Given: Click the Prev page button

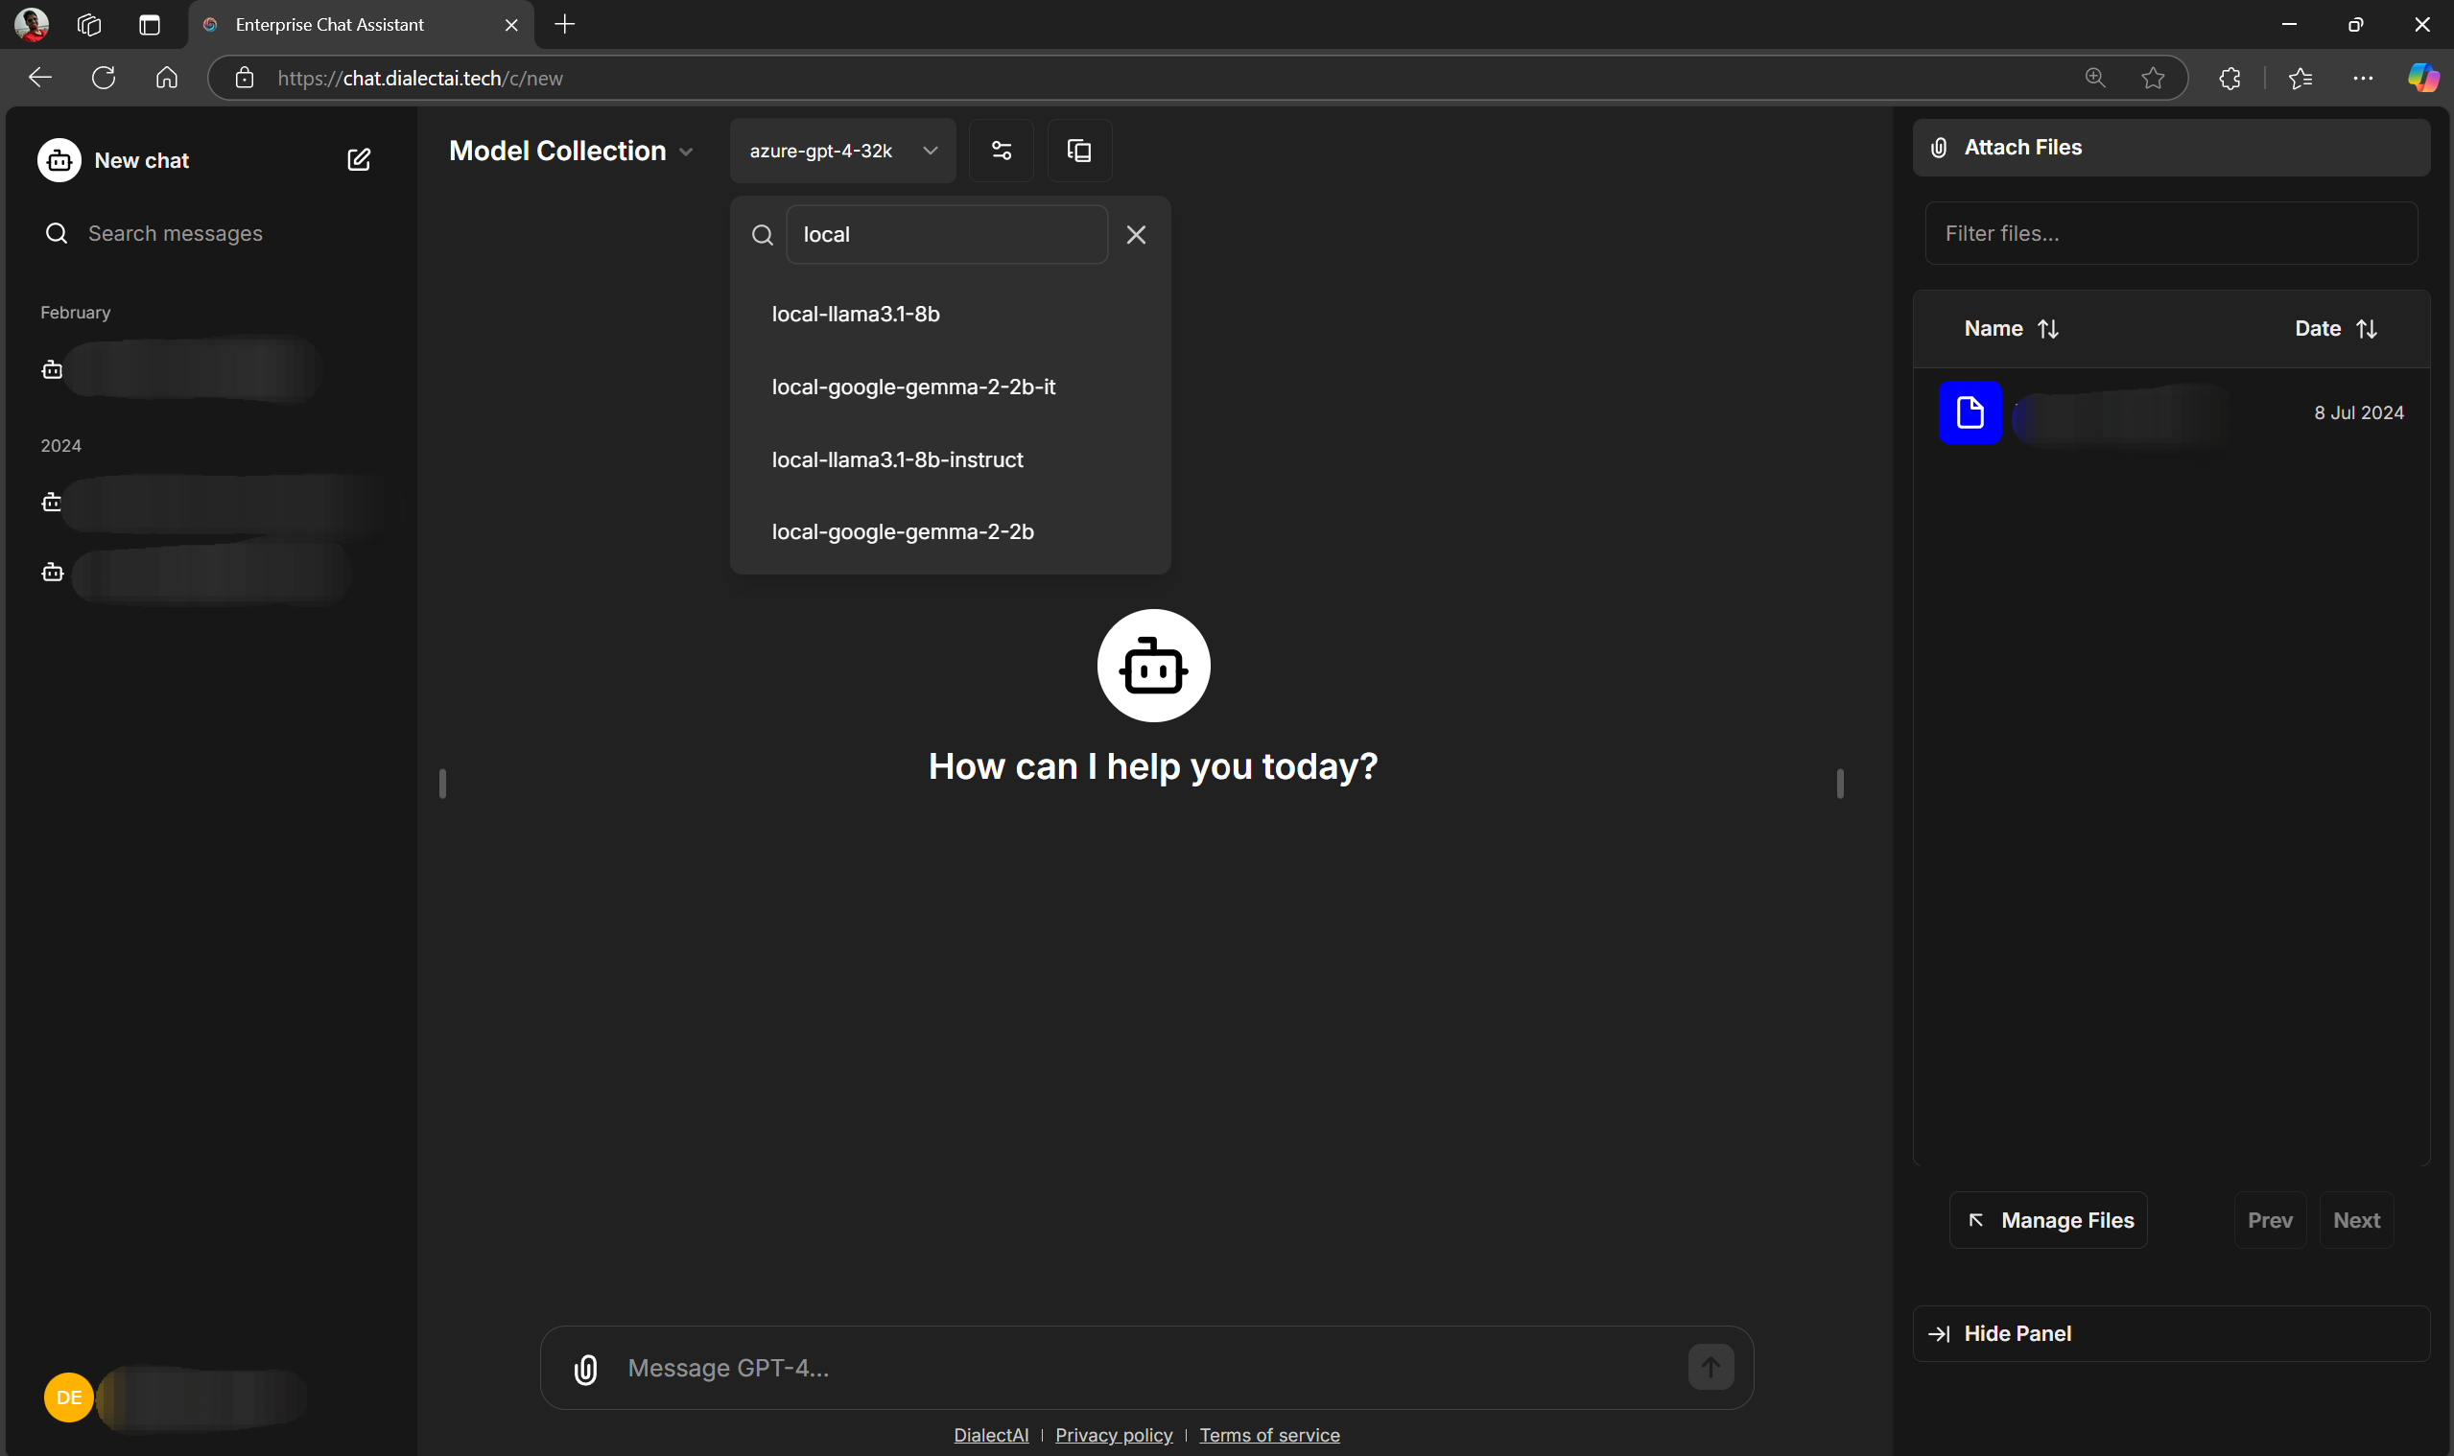Looking at the screenshot, I should point(2270,1221).
